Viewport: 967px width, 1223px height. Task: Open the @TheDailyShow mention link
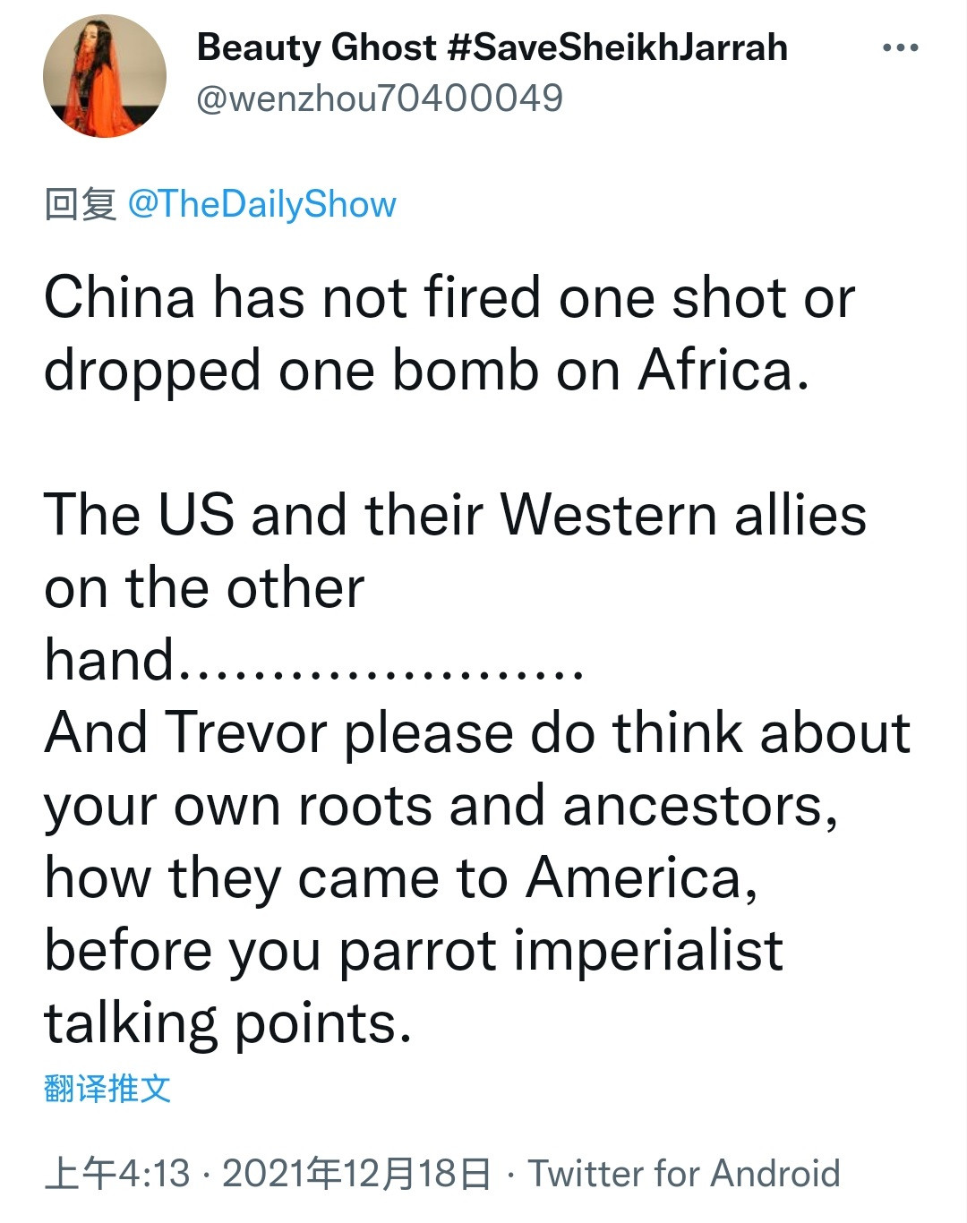coord(261,204)
